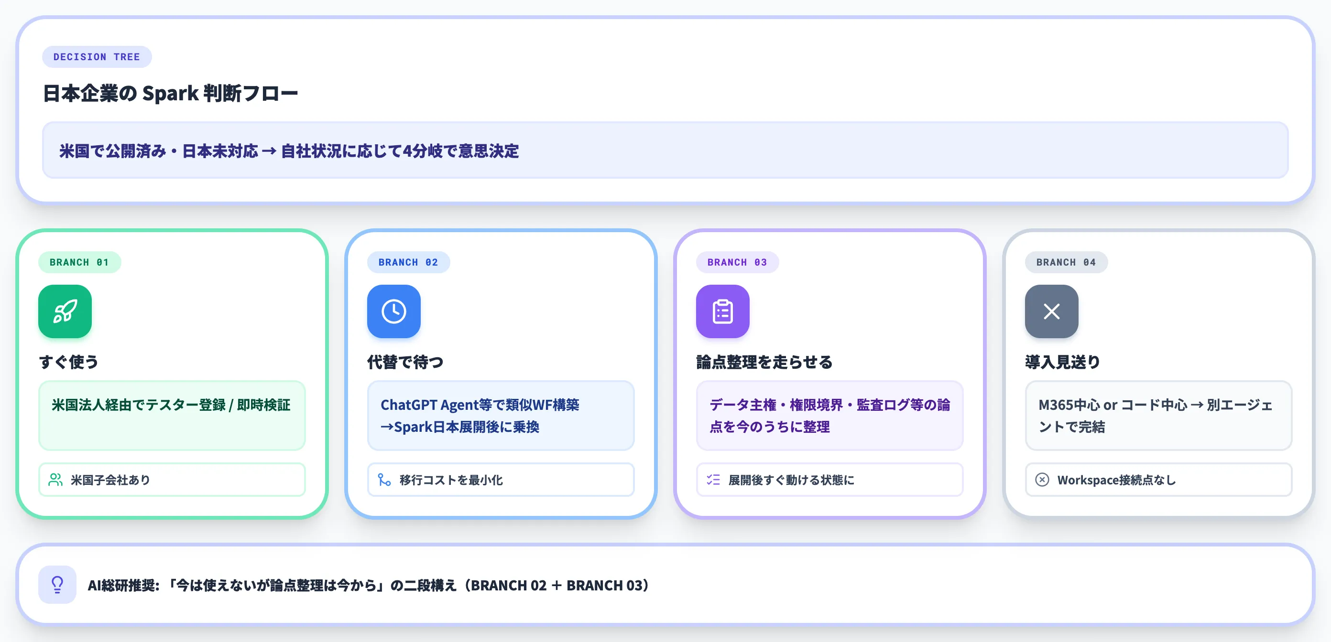
Task: Click the Workspace接続点なし condition text
Action: coord(1116,480)
